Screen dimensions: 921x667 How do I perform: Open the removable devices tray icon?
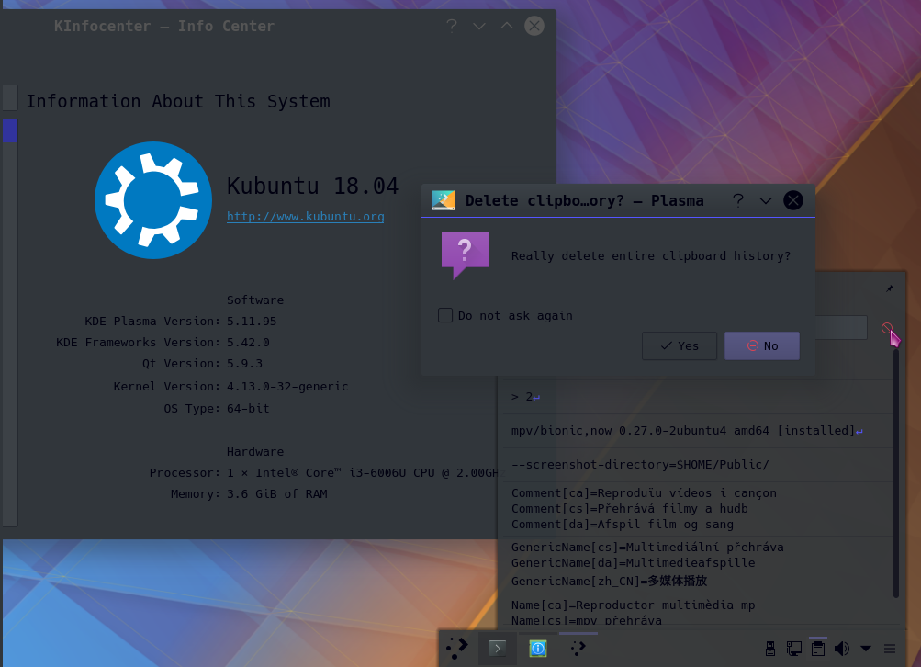coord(770,649)
